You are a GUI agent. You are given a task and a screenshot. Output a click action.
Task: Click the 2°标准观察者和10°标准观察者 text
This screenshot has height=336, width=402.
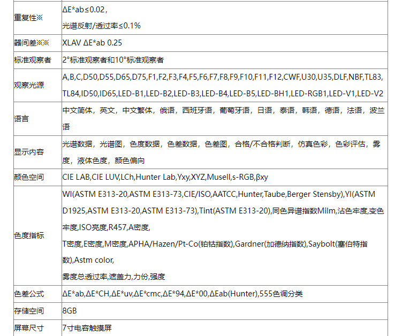tap(113, 60)
